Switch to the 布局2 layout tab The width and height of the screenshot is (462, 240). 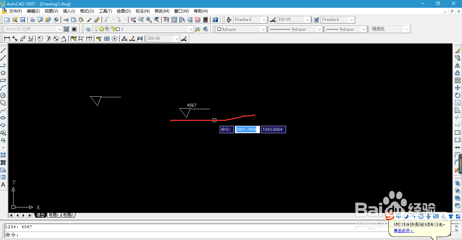(x=68, y=215)
